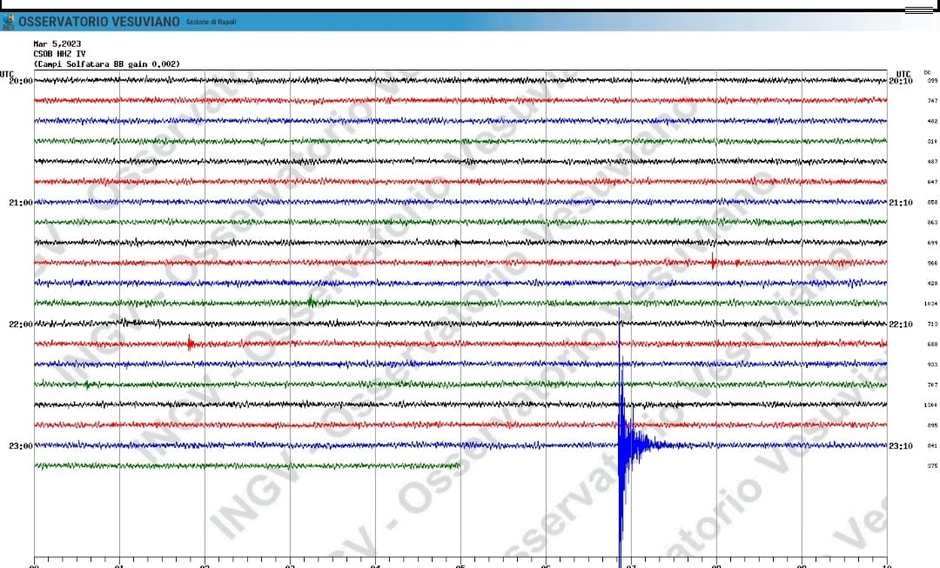Click the 'Sezione di Napoli' subtitle
The image size is (940, 568).
coord(211,22)
